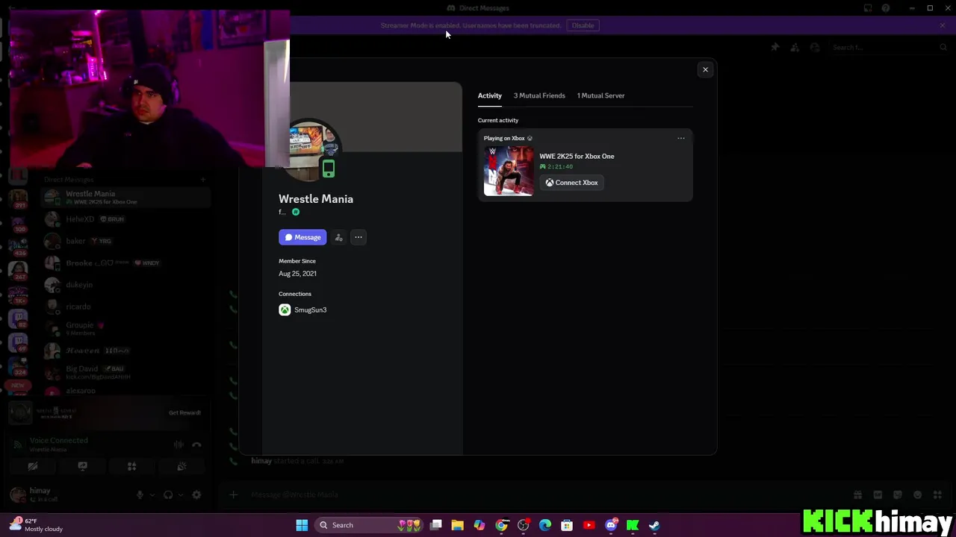Toggle the user profile panel icon in header
Image resolution: width=956 pixels, height=537 pixels.
[x=815, y=47]
